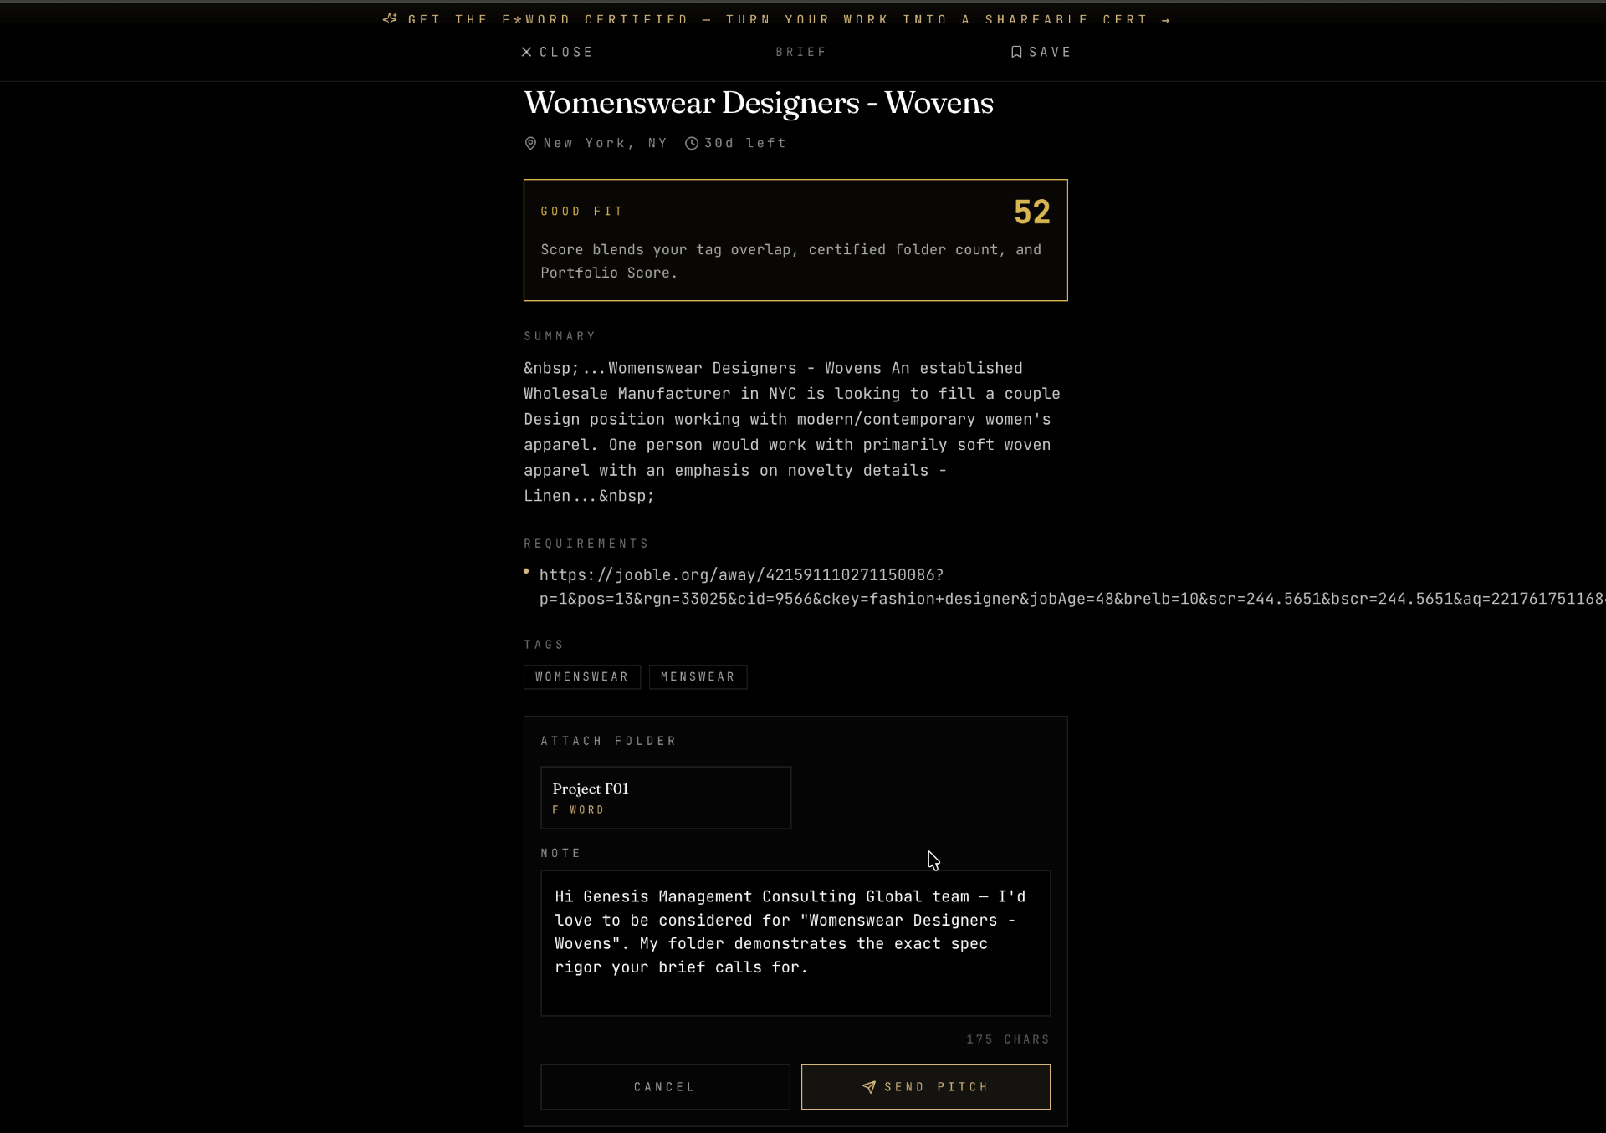Click the paper-plane icon on Send Pitch
Viewport: 1606px width, 1133px height.
pos(869,1087)
